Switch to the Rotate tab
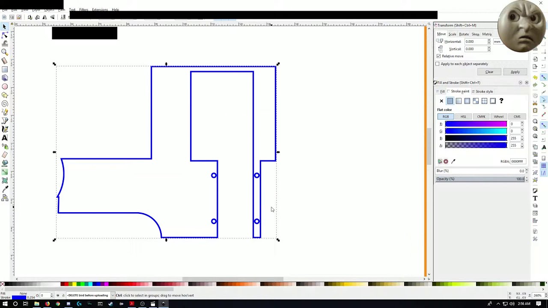 coord(464,34)
